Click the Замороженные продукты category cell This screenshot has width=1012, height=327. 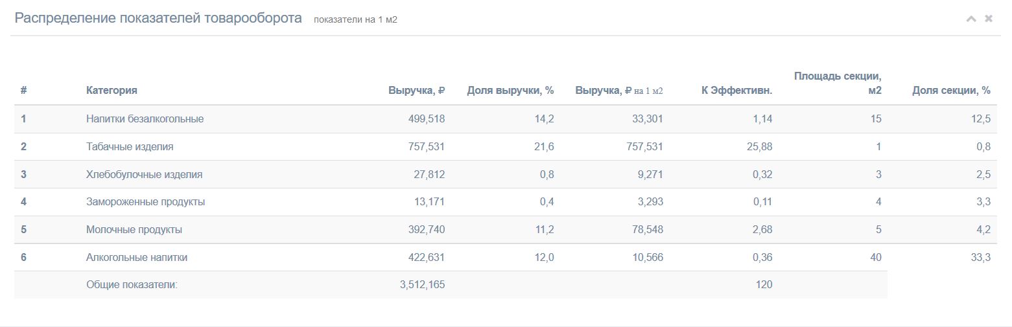(145, 202)
